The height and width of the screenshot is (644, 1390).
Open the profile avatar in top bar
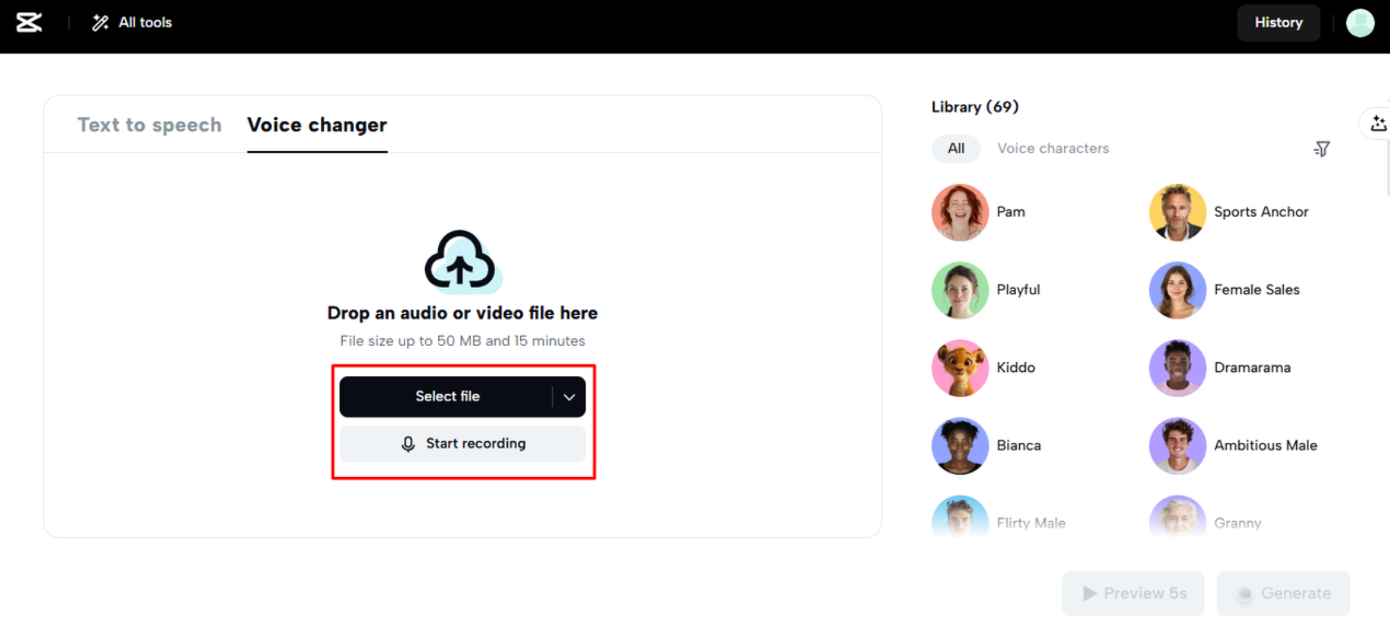1360,23
